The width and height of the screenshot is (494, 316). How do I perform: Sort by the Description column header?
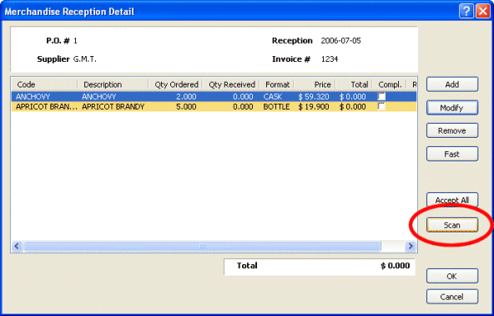click(x=113, y=84)
